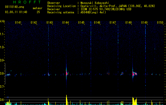
Task: Click the 0.7 kHz axis tick
Action: click(x=2, y=87)
